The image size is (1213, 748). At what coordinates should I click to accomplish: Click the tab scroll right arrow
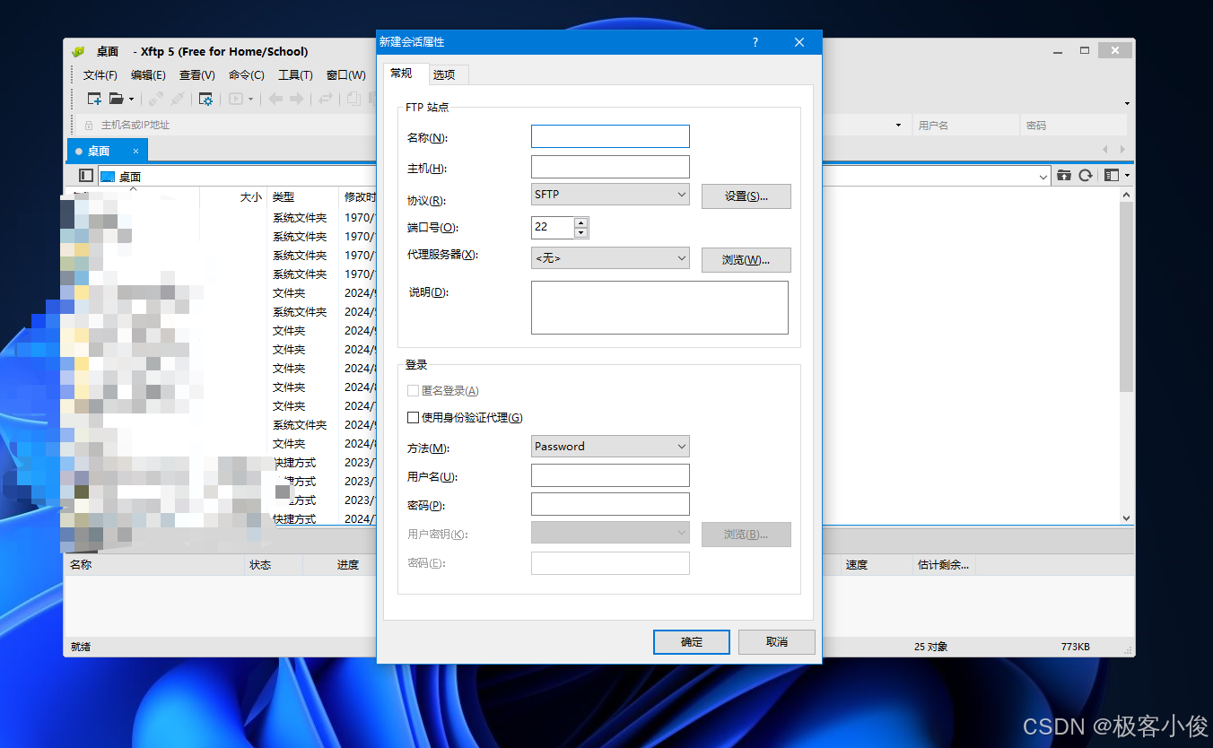point(1122,150)
